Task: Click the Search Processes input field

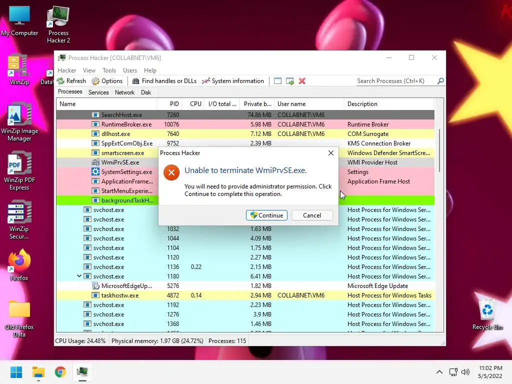Action: pyautogui.click(x=396, y=81)
